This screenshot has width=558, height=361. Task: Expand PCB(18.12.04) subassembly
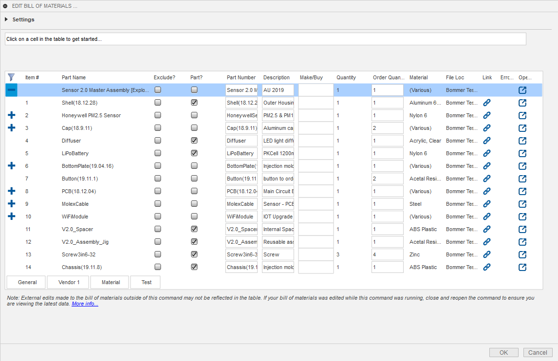pos(11,191)
